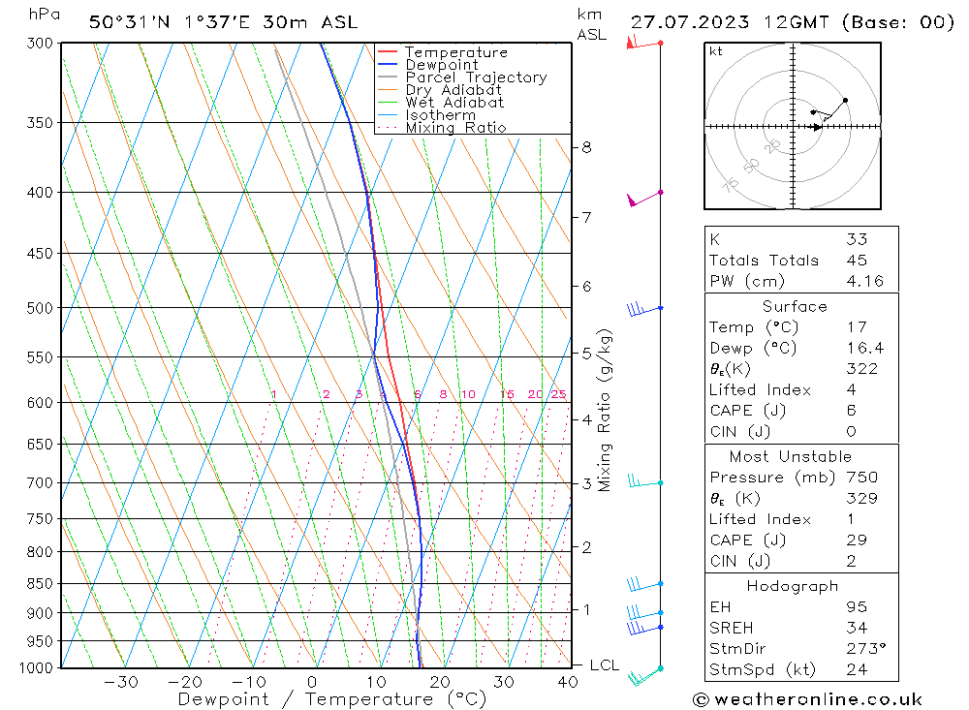Click the 'Hodograph' section heading
Image resolution: width=969 pixels, height=710 pixels.
[793, 586]
